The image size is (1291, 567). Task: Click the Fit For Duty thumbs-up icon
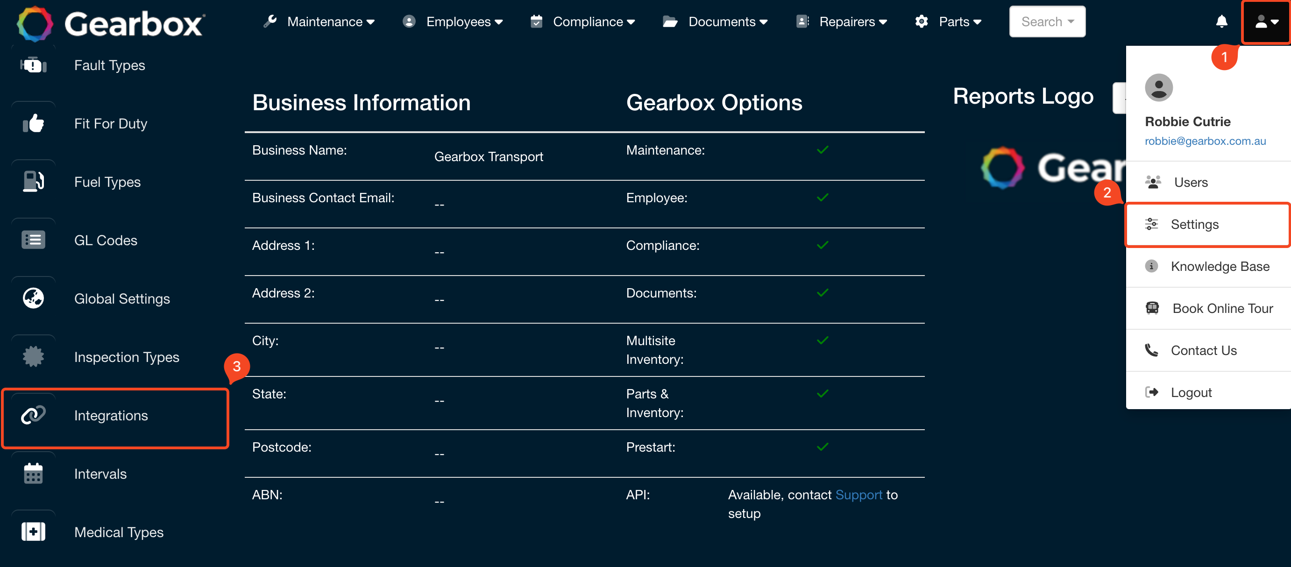pos(33,123)
